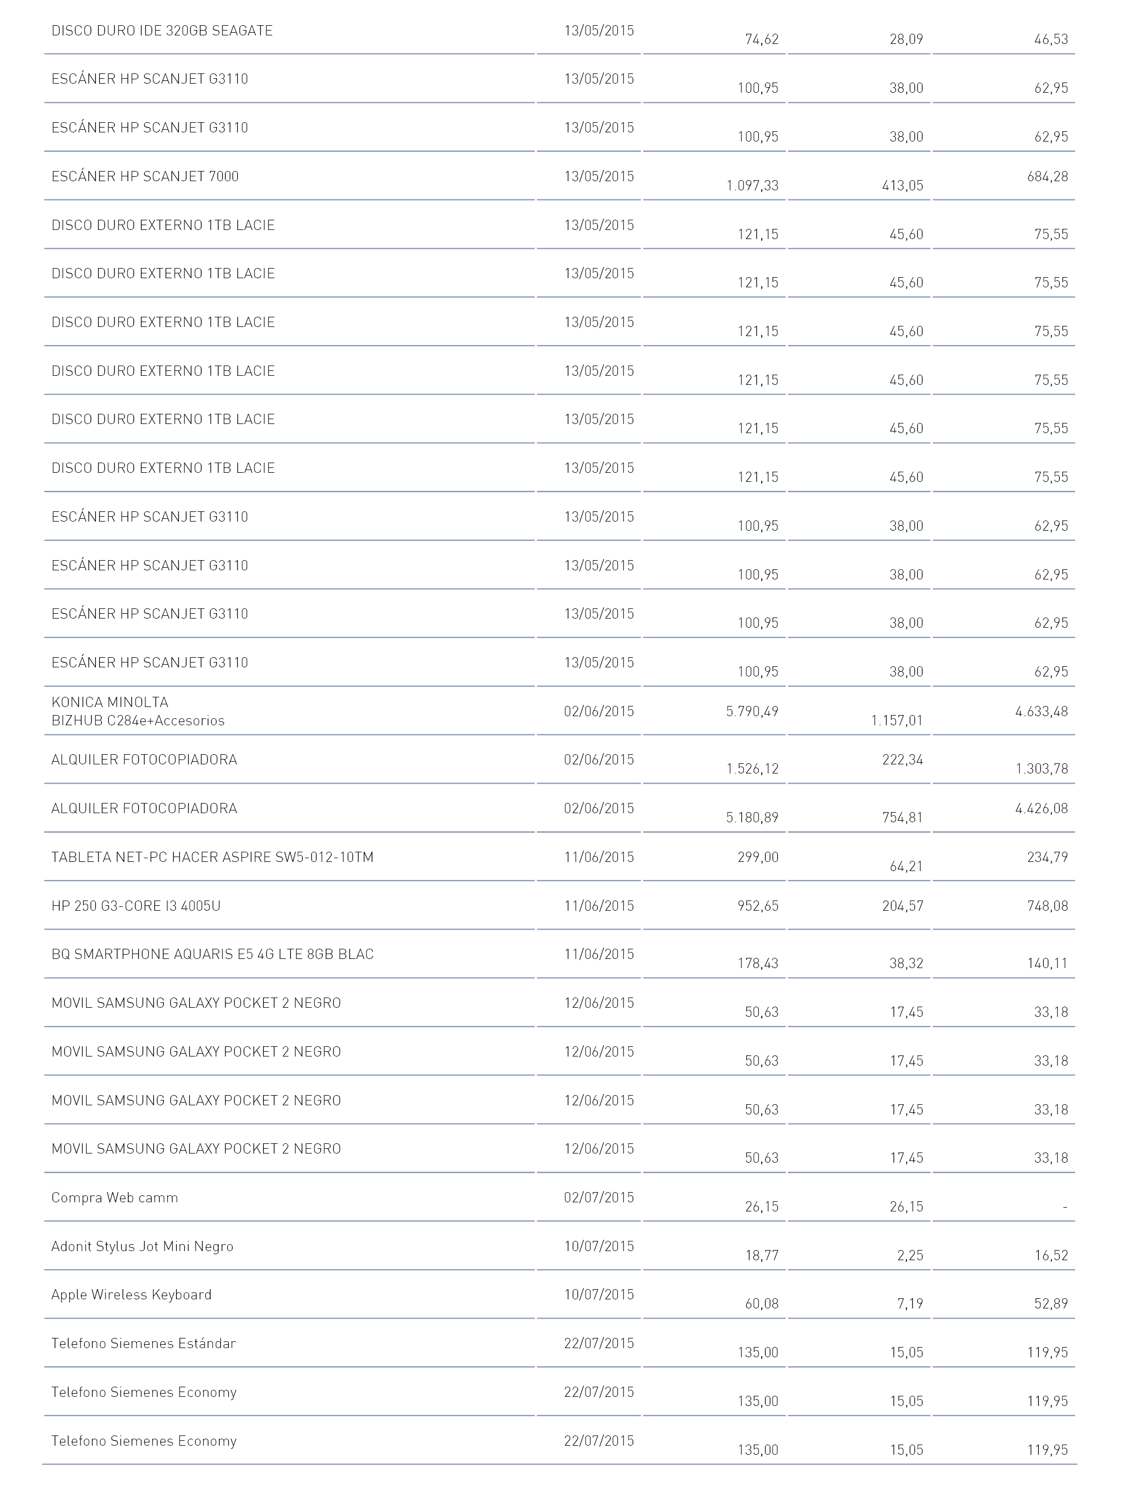Click the amount 1.303,78
The width and height of the screenshot is (1139, 1488).
(x=1042, y=769)
